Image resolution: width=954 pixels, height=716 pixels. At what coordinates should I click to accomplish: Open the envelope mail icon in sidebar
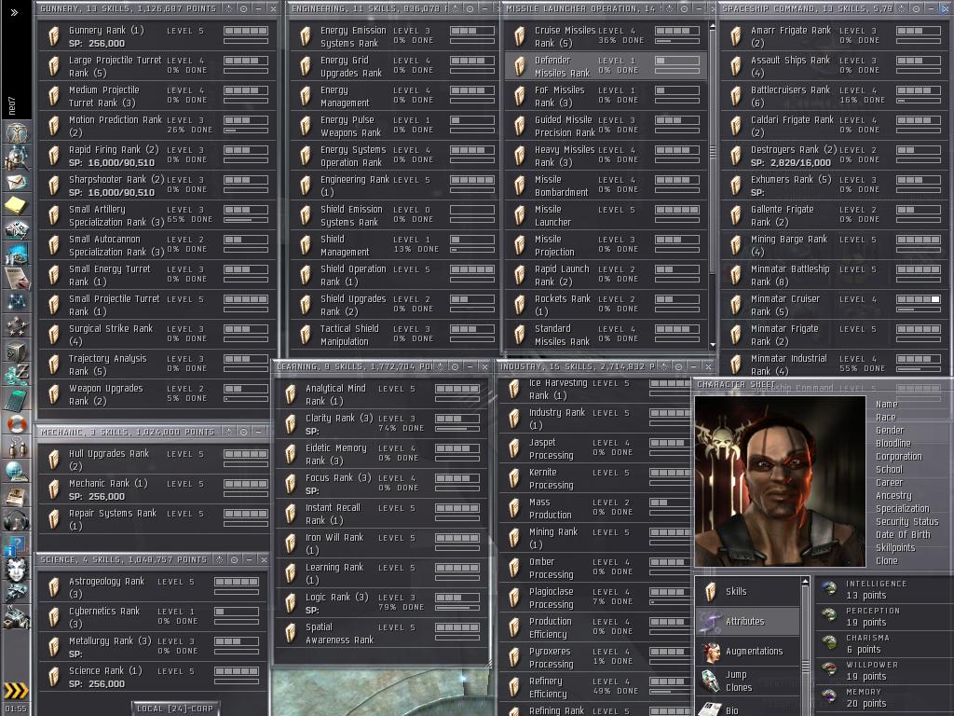pos(17,182)
